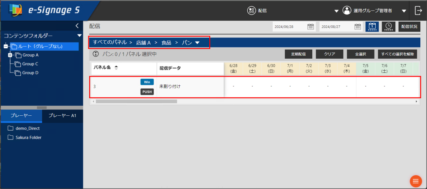427x189 pixels.
Task: Go to 店舗 A in breadcrumb
Action: (x=143, y=43)
